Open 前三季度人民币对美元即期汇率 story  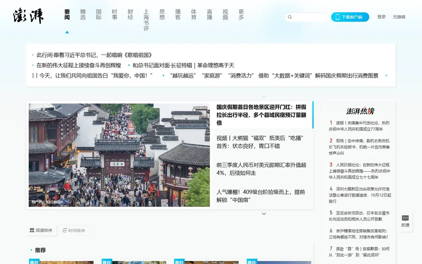[261, 169]
